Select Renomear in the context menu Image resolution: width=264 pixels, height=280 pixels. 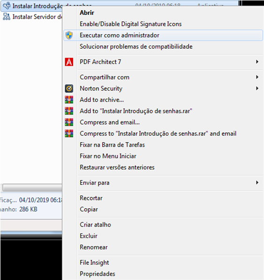click(93, 247)
